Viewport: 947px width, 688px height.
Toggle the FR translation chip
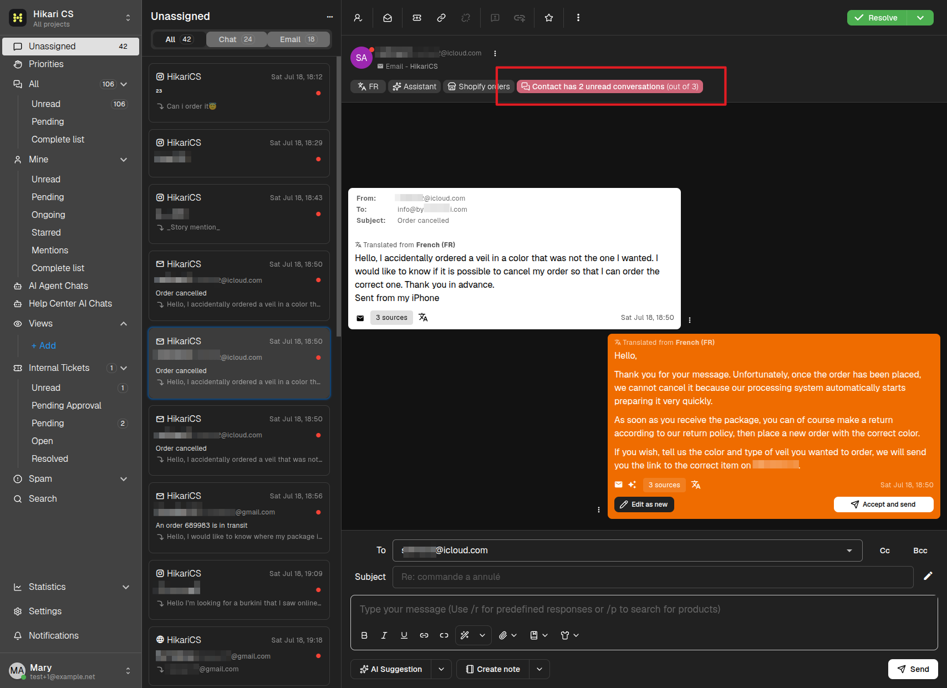[x=368, y=86]
